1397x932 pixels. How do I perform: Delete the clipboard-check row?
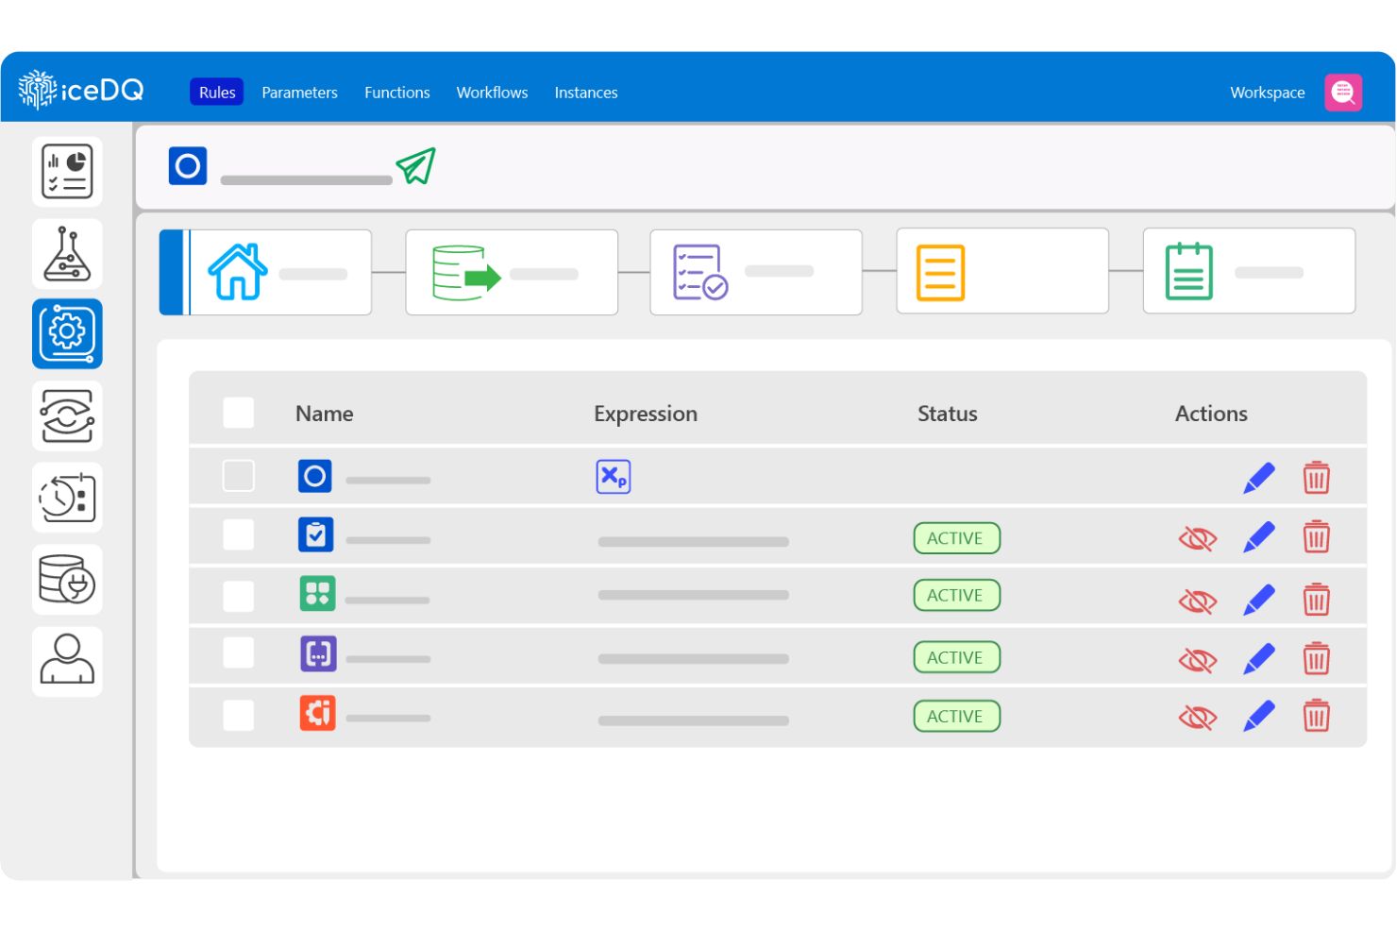tap(1317, 537)
